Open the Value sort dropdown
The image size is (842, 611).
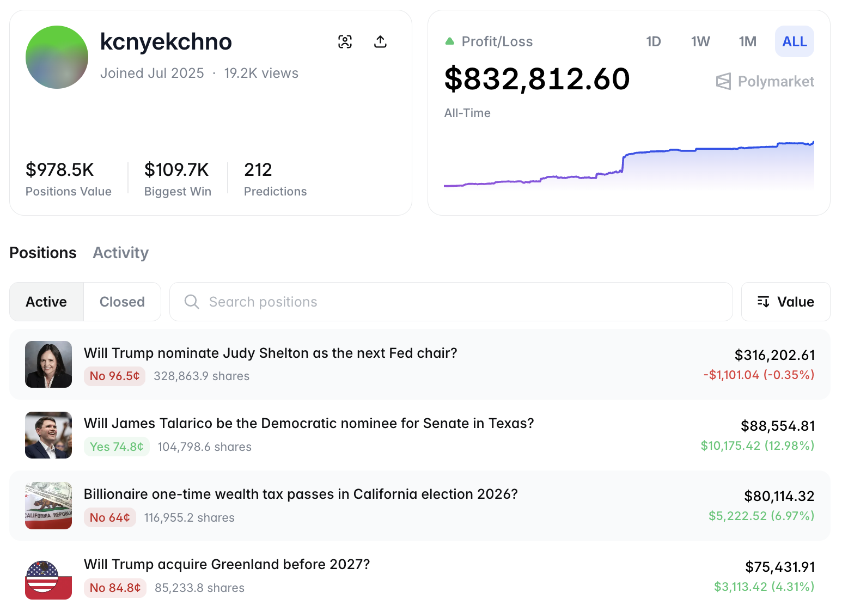pos(786,301)
